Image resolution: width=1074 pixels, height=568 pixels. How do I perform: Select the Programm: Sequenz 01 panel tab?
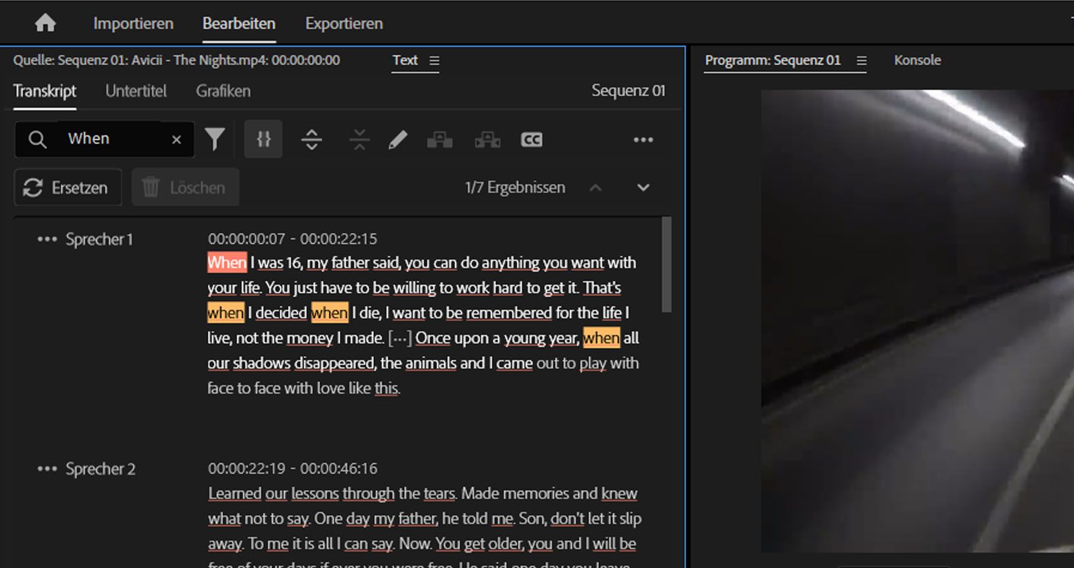(x=773, y=60)
